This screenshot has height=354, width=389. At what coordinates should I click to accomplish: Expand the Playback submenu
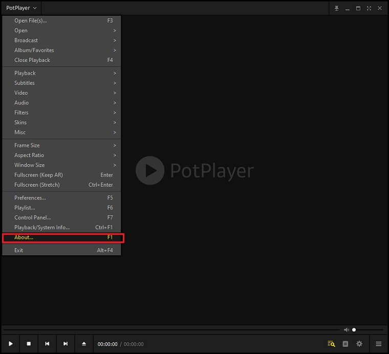[x=61, y=73]
